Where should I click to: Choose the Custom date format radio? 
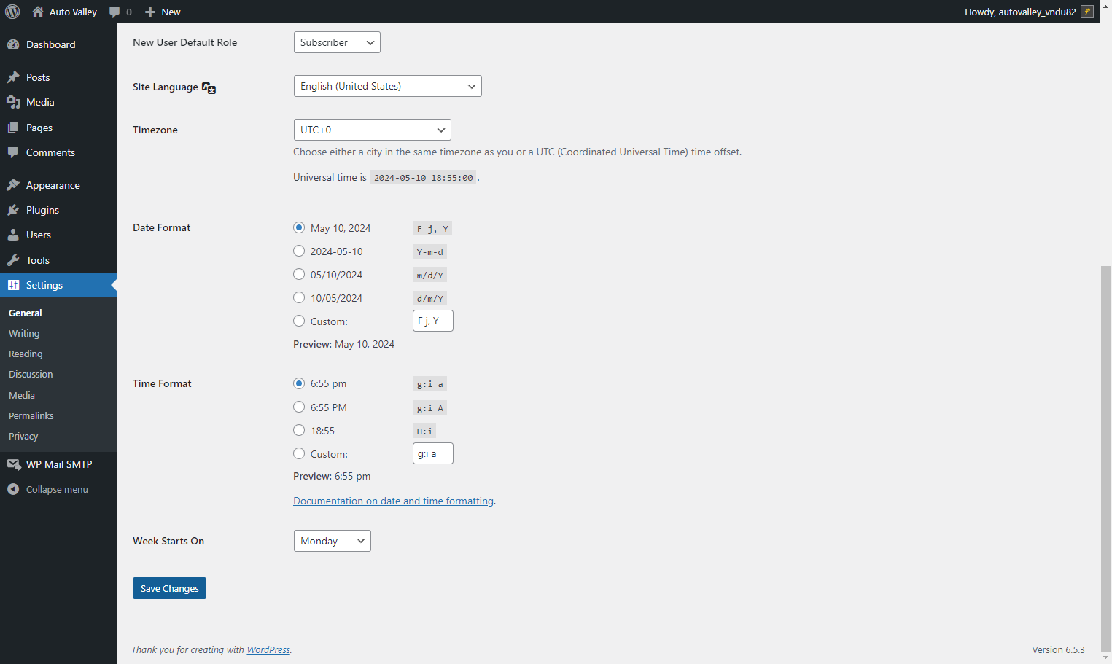click(299, 321)
